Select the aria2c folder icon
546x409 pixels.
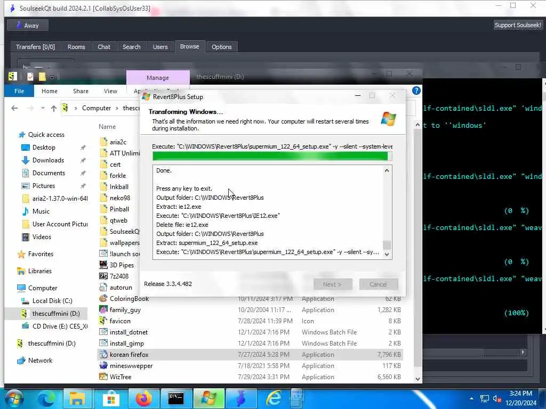tap(103, 142)
